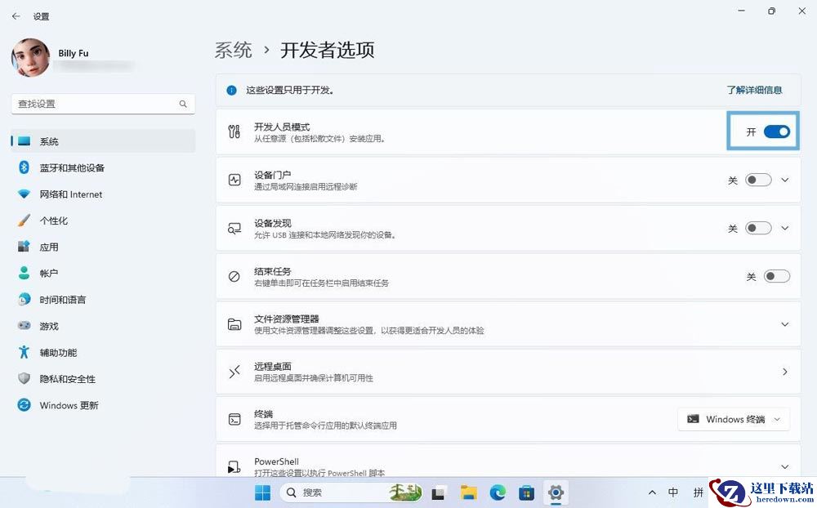Click 开发人员模式 title text
Image resolution: width=817 pixels, height=508 pixels.
click(x=282, y=127)
